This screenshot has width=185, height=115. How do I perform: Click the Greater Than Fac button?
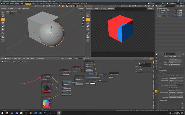pyautogui.click(x=175, y=60)
